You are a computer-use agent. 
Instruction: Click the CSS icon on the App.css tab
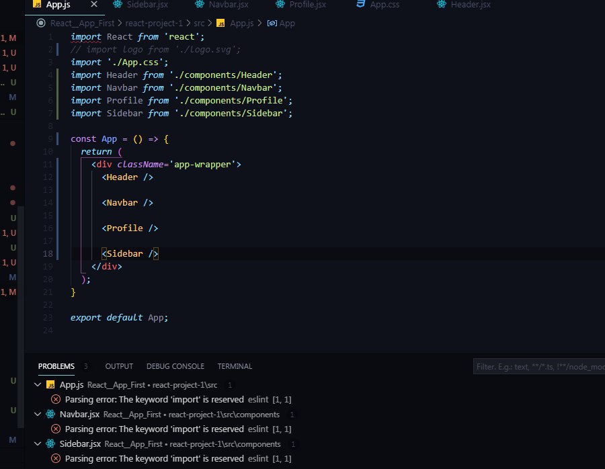pyautogui.click(x=360, y=5)
